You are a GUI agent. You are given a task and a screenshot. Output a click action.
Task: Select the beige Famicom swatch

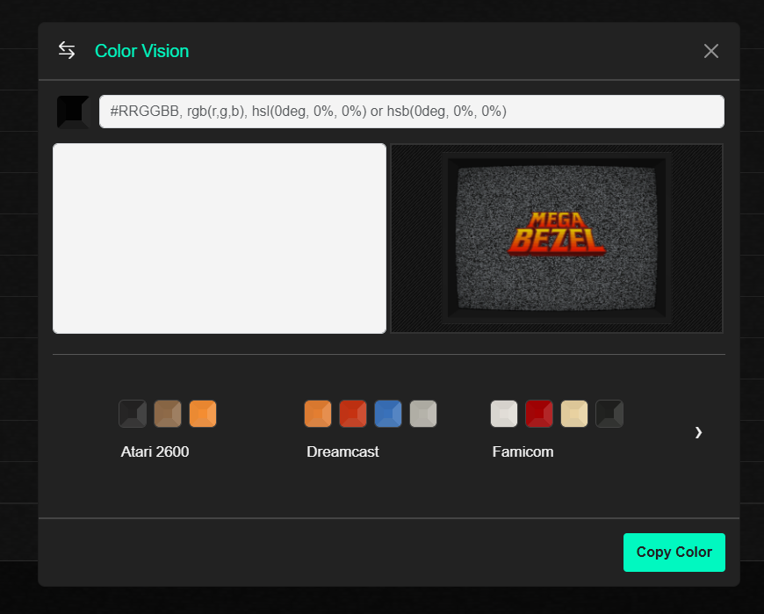point(574,414)
